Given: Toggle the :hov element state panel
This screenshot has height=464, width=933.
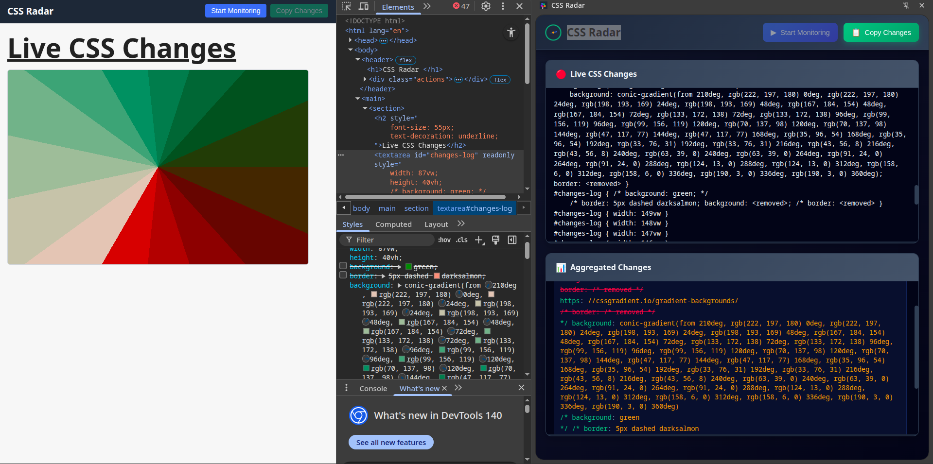Looking at the screenshot, I should point(444,240).
